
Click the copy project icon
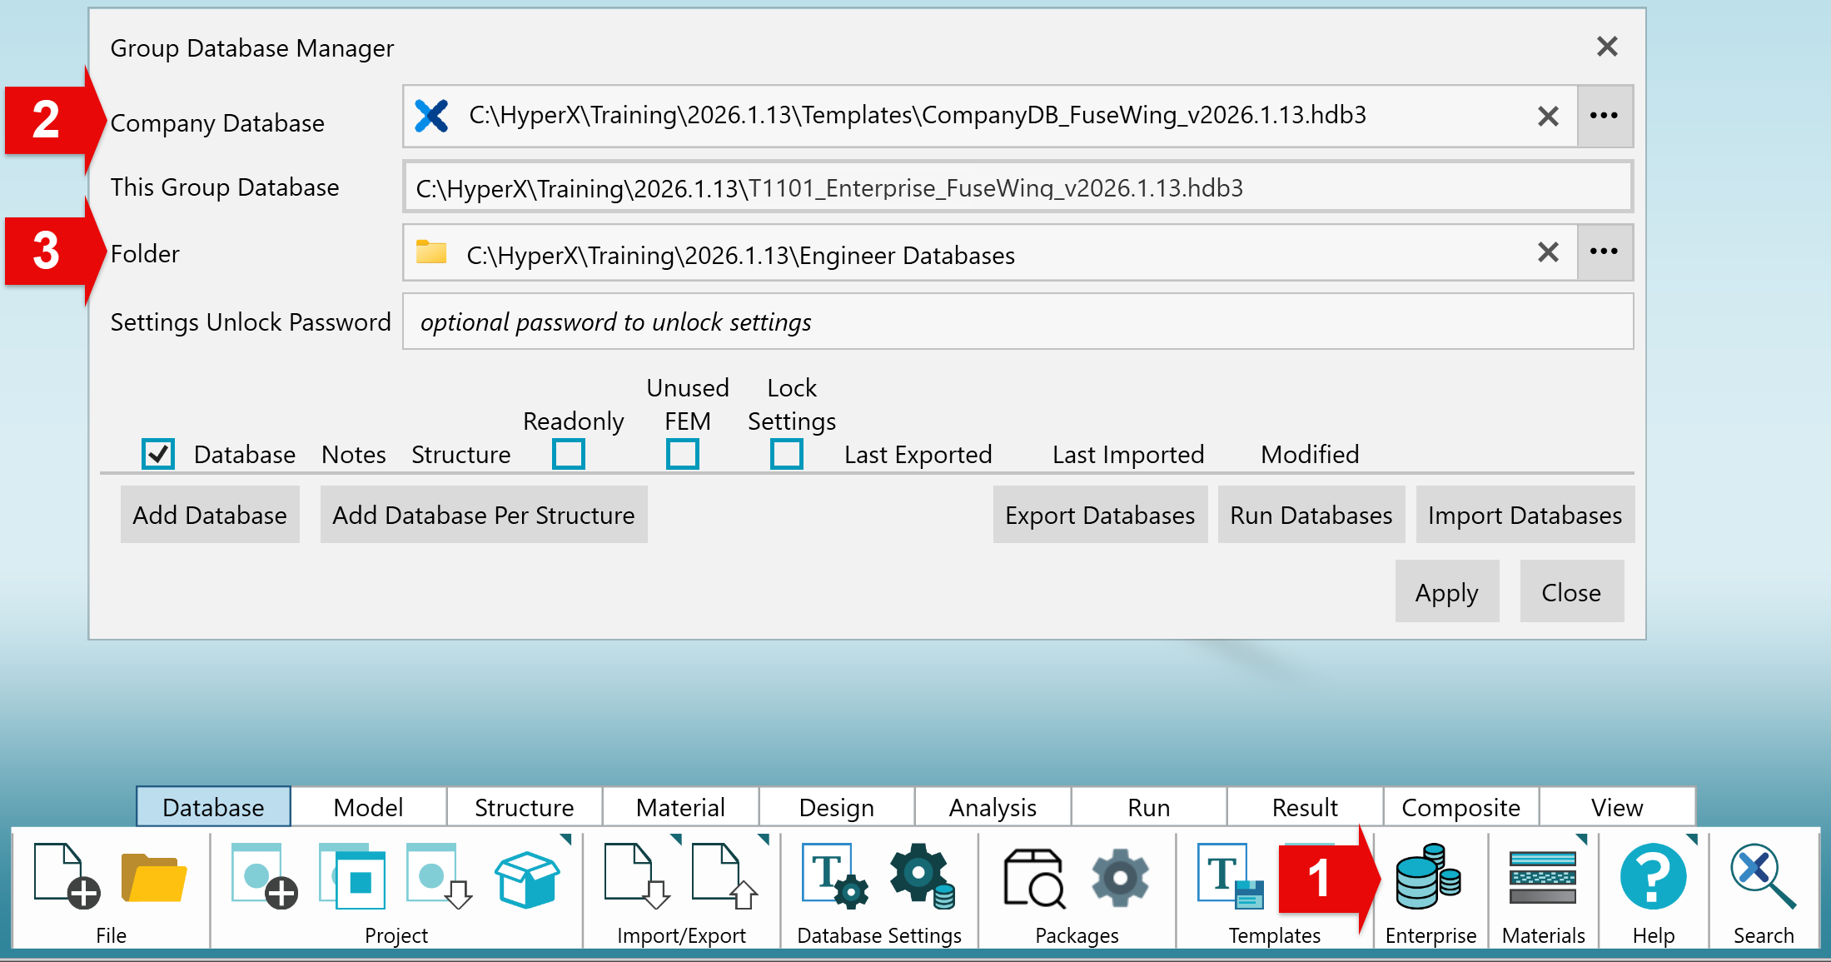click(352, 875)
